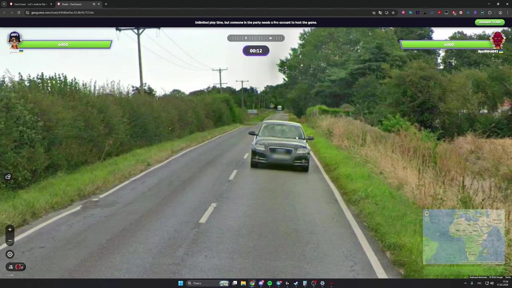Toggle the system volume icon
512x288 pixels.
pyautogui.click(x=492, y=283)
